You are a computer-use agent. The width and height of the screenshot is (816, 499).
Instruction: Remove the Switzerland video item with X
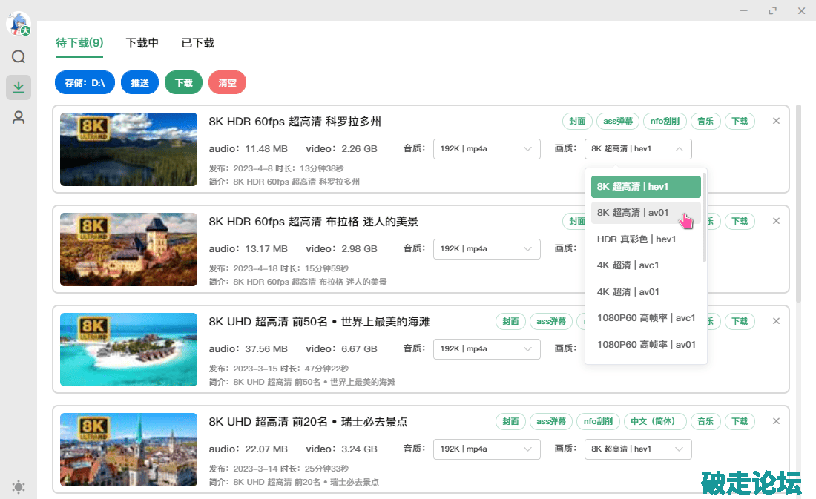[776, 421]
